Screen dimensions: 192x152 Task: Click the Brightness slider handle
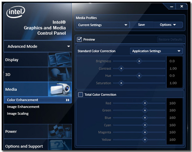139,61
